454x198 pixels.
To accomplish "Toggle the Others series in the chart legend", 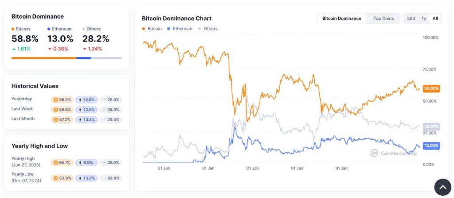I will pyautogui.click(x=211, y=29).
